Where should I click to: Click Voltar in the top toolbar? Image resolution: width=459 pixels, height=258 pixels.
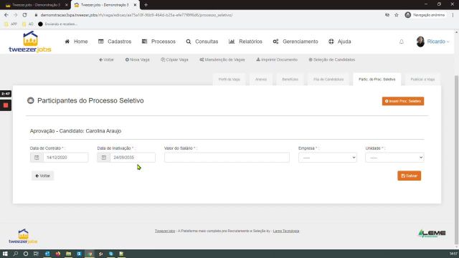pos(106,59)
